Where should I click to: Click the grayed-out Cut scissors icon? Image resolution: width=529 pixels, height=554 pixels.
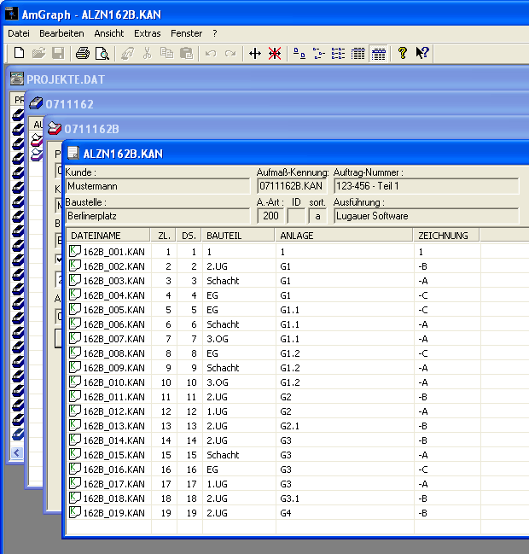(148, 53)
